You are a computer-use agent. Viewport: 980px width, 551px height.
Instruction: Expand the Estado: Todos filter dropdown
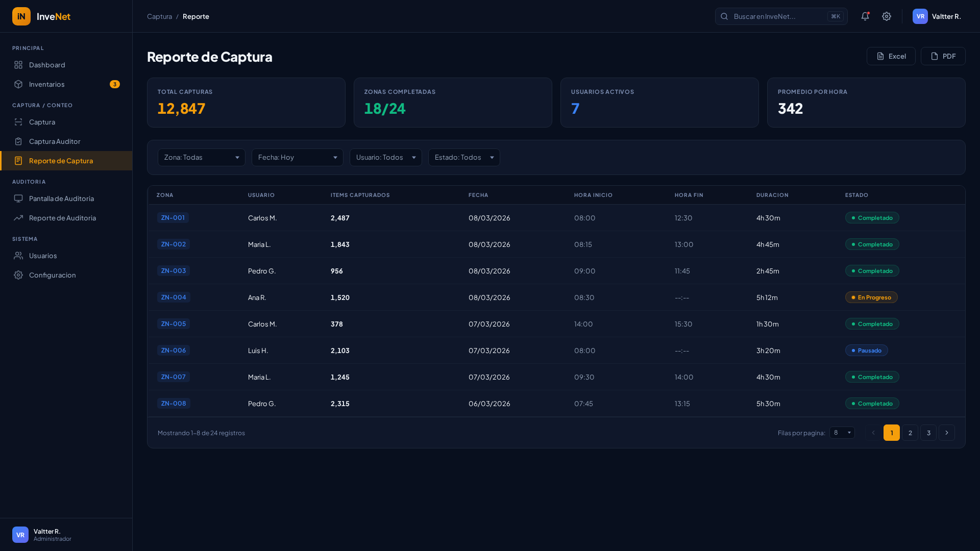[463, 157]
